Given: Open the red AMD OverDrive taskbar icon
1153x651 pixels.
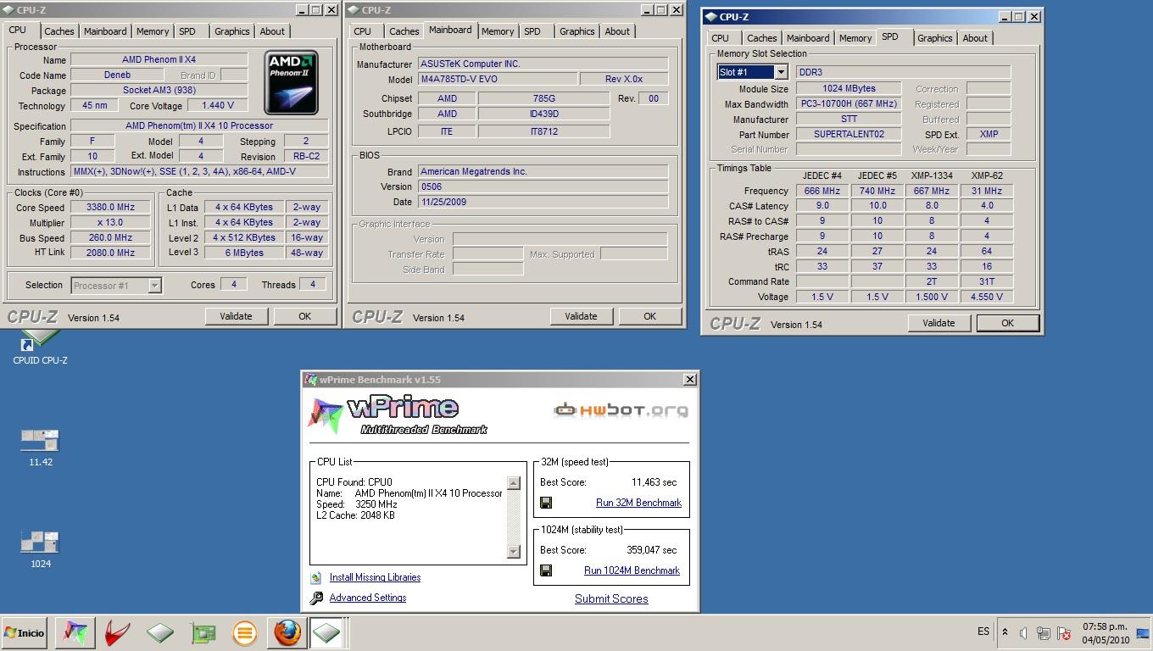Looking at the screenshot, I should tap(117, 632).
